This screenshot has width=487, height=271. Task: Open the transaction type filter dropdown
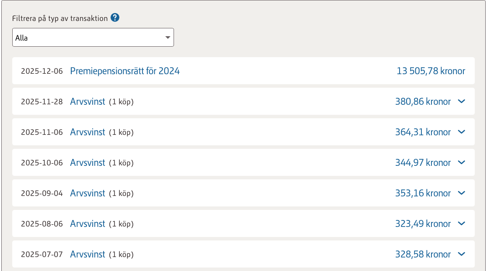pyautogui.click(x=93, y=38)
